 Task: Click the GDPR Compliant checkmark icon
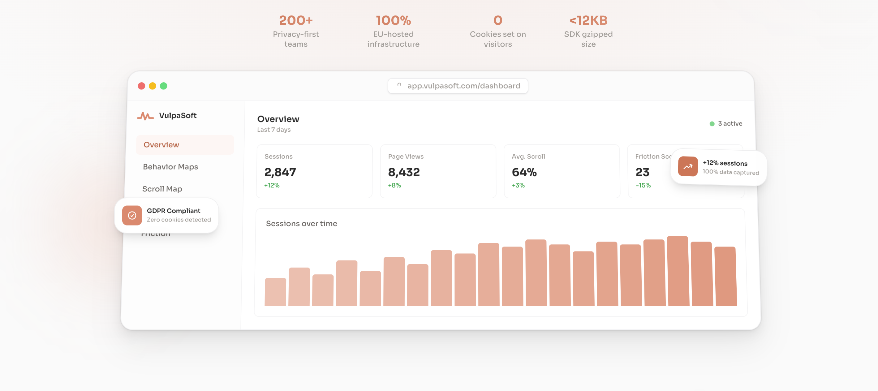[x=132, y=215]
